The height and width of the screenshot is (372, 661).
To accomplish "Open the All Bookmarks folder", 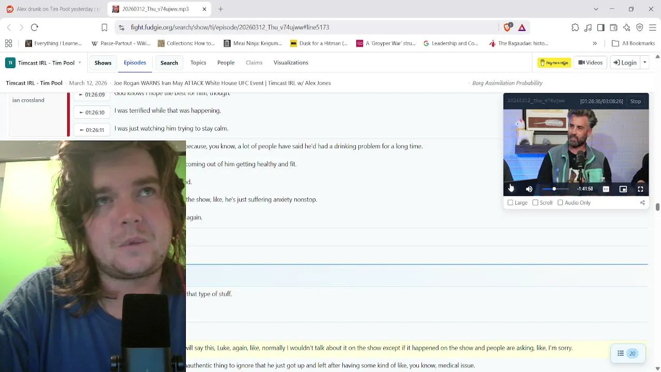I will click(x=633, y=43).
